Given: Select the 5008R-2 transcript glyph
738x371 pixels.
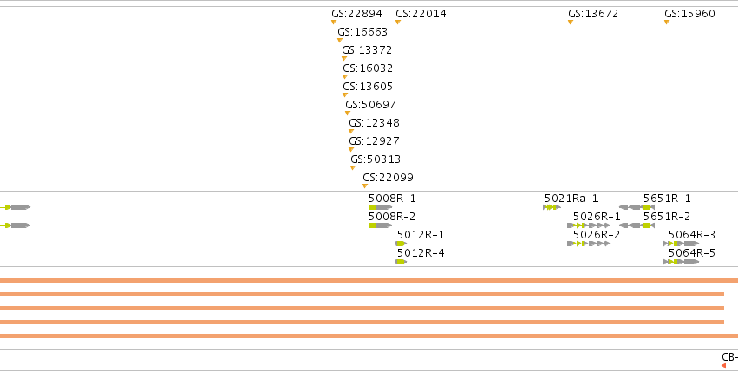Looking at the screenshot, I should click(381, 225).
